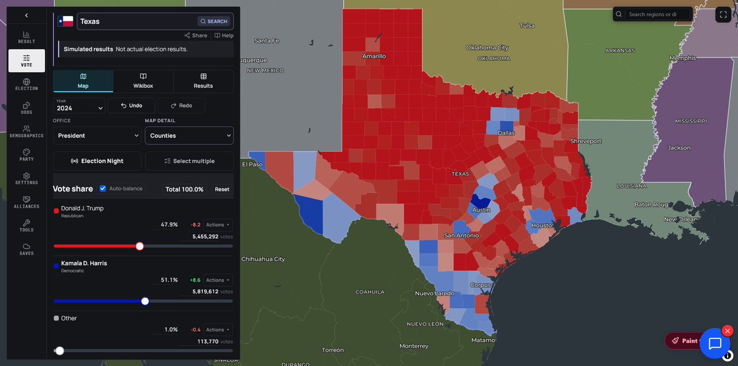Open the Help link
738x366 pixels.
[x=224, y=36]
